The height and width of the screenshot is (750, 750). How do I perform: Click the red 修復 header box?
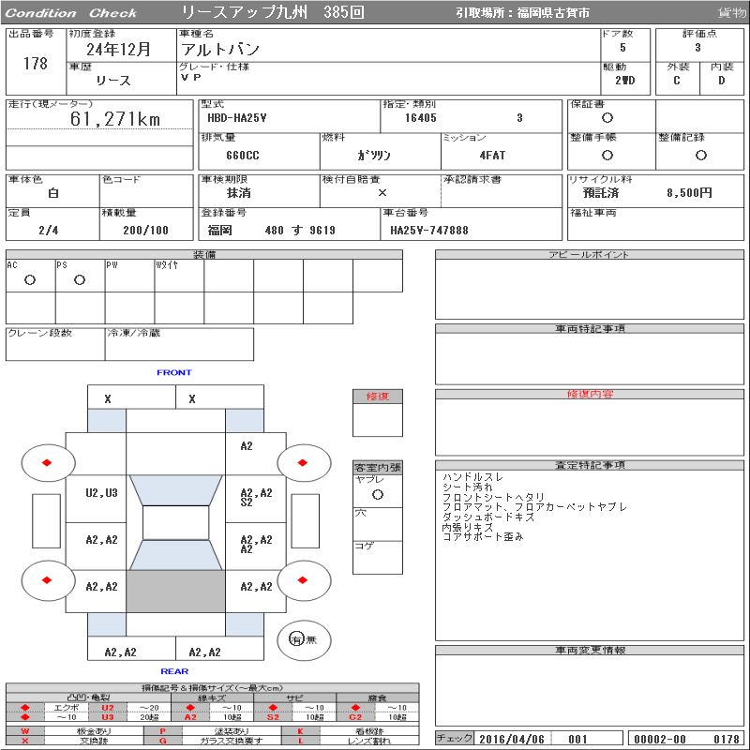377,397
